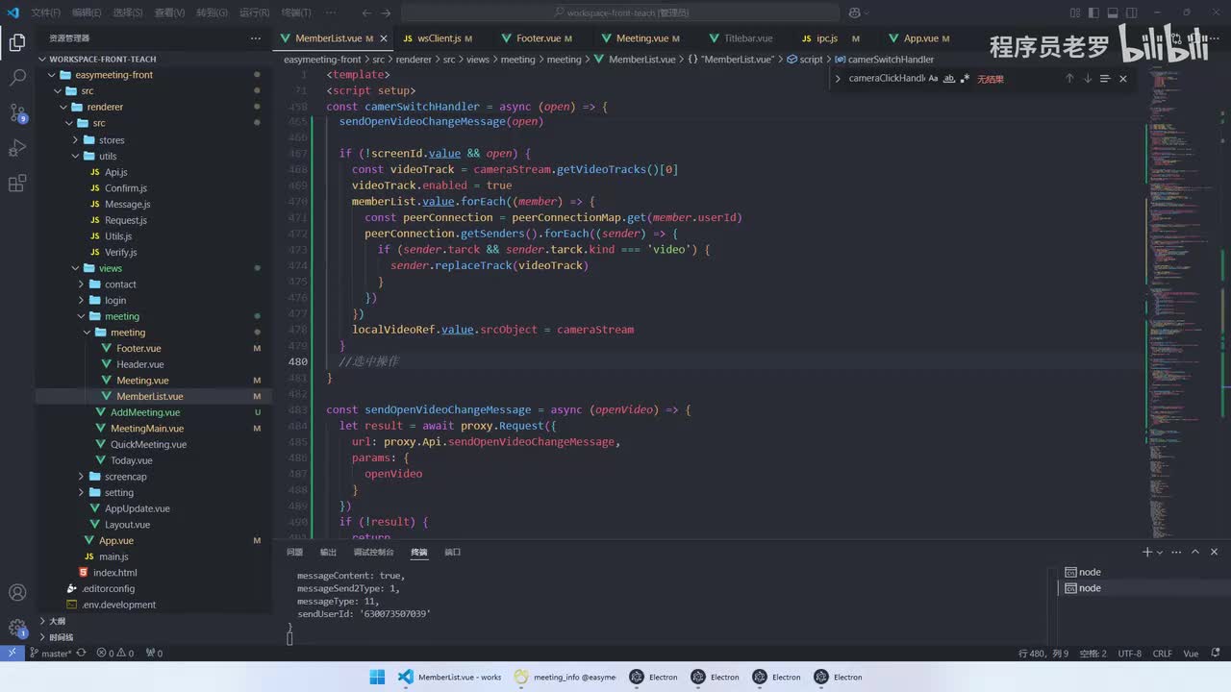Close the bottom terminal panel
Image resolution: width=1231 pixels, height=692 pixels.
[1215, 552]
